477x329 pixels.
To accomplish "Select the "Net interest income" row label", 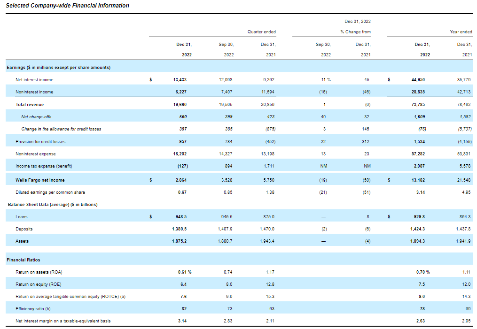I will tap(34, 80).
